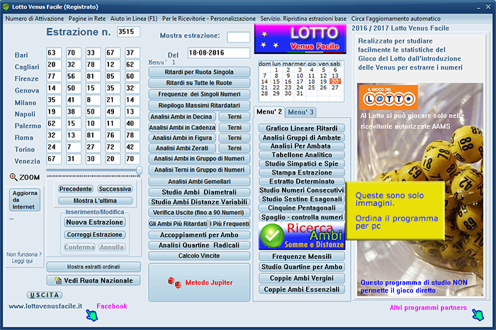Open Circa l'aggiornamento automatico menu
This screenshot has width=496, height=330.
395,18
